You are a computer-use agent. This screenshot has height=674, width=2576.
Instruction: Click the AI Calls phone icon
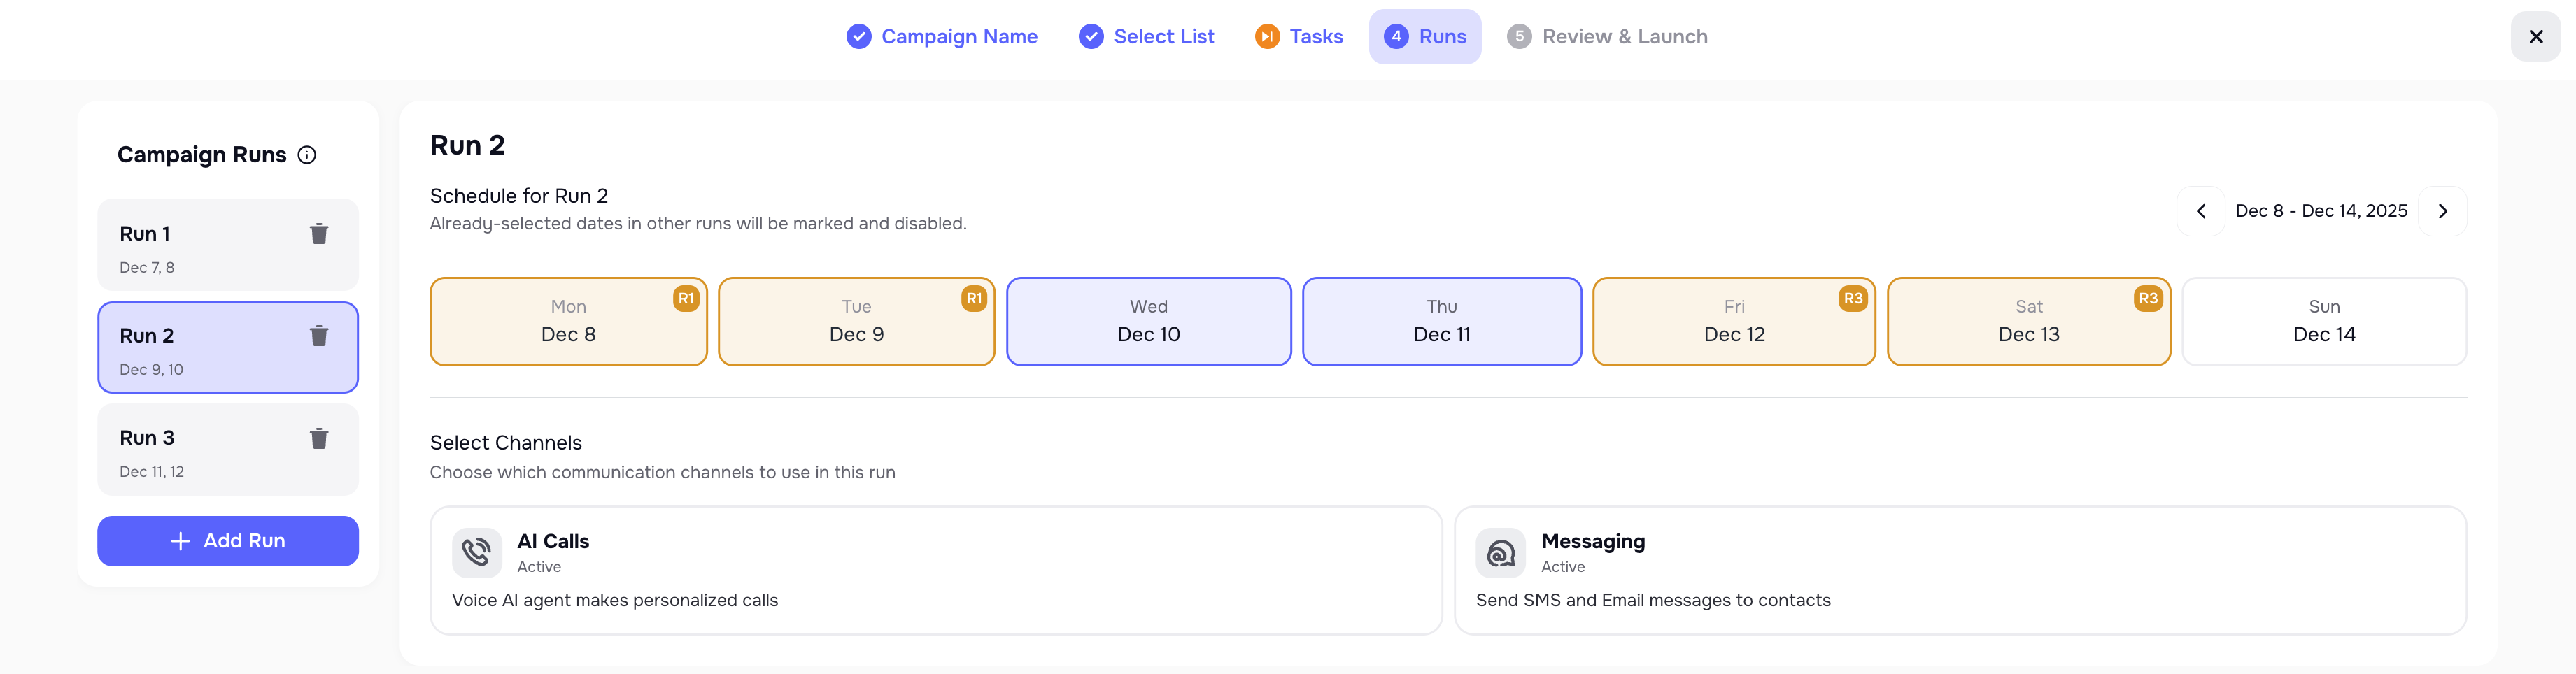point(476,553)
